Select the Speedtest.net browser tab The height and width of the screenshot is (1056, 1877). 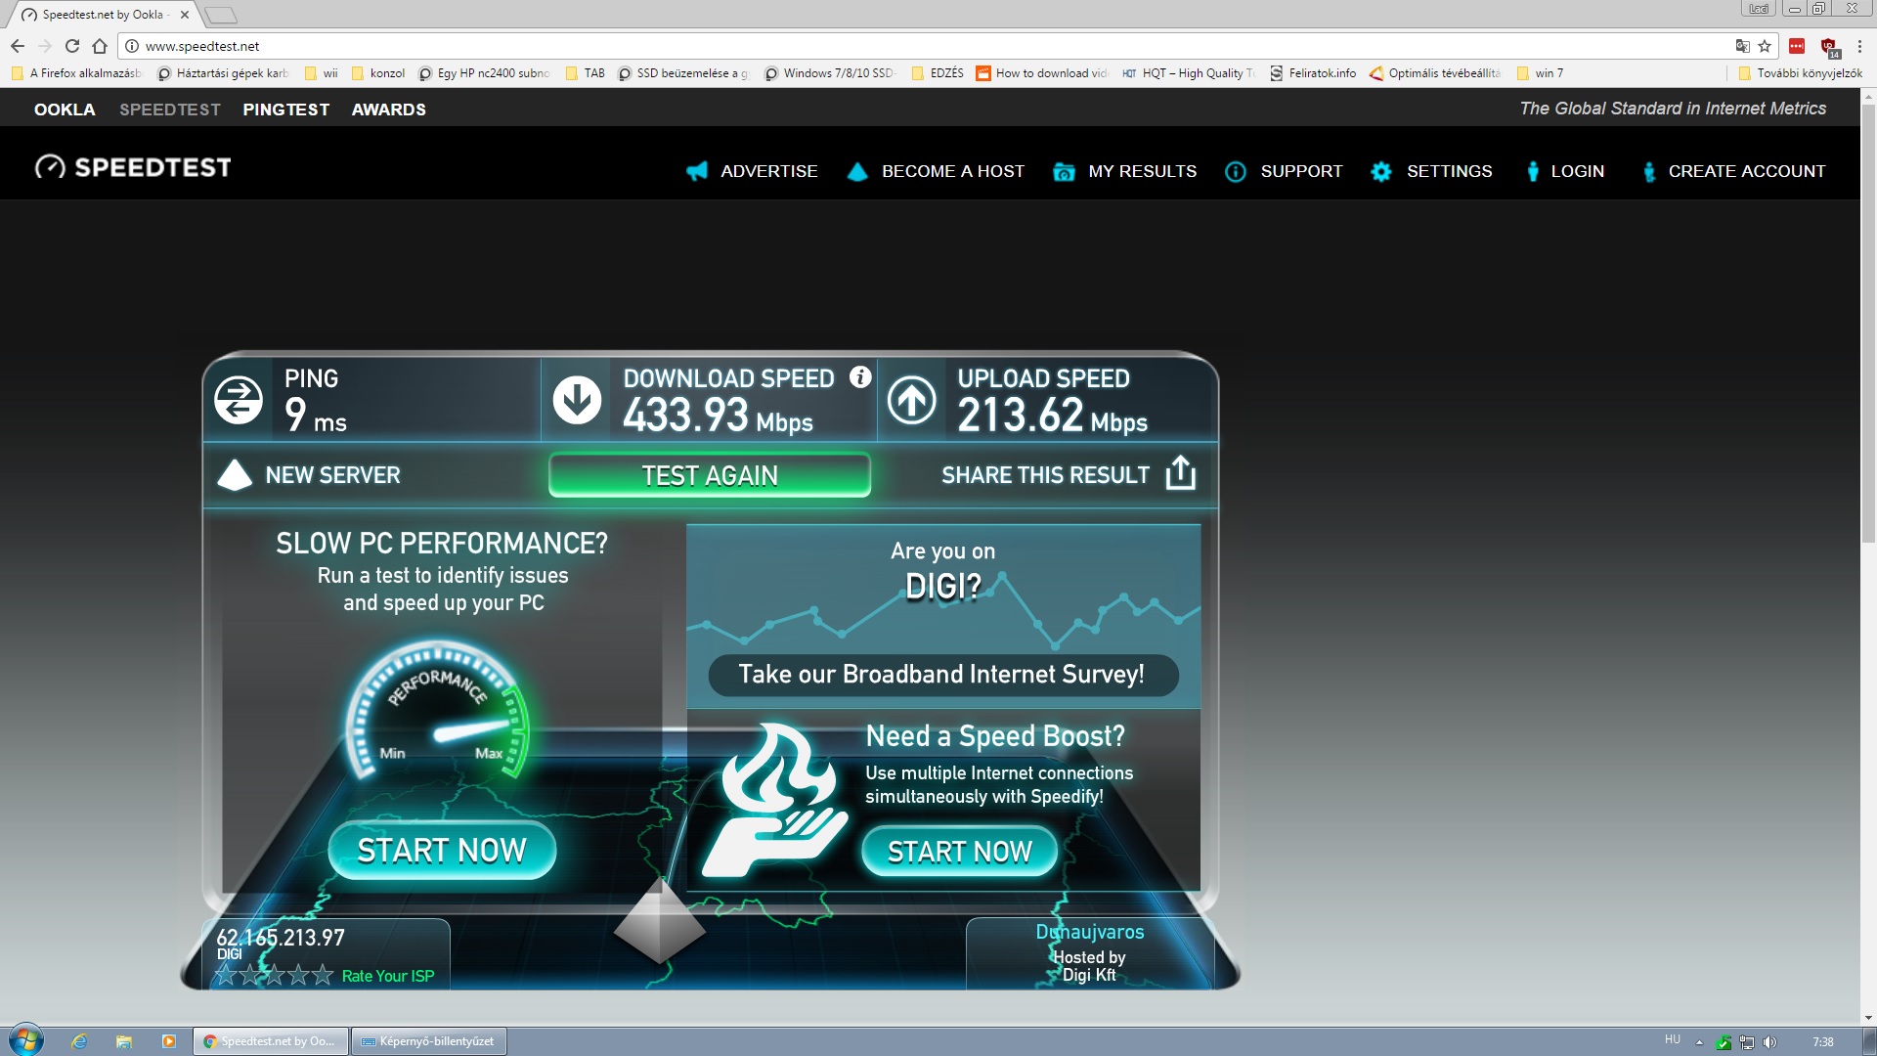click(106, 15)
